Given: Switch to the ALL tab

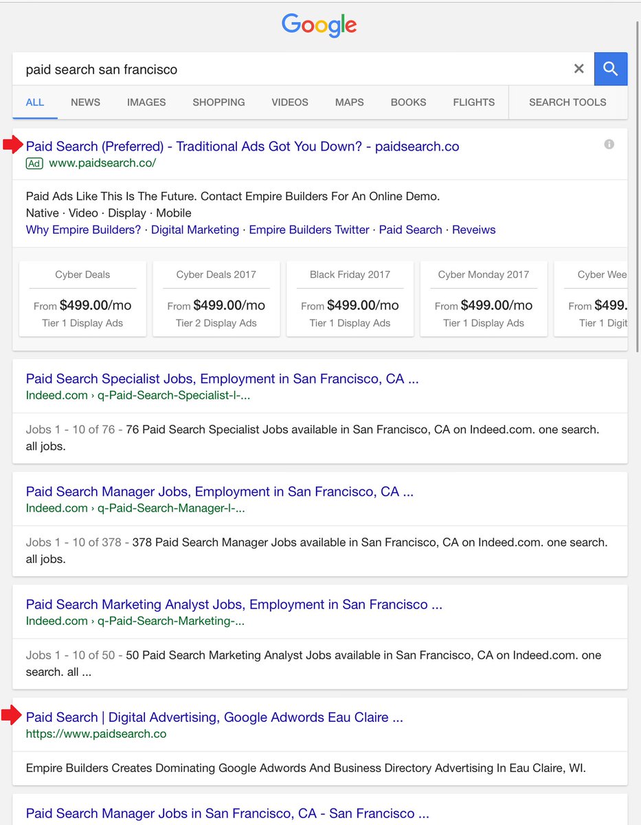Looking at the screenshot, I should pos(35,102).
